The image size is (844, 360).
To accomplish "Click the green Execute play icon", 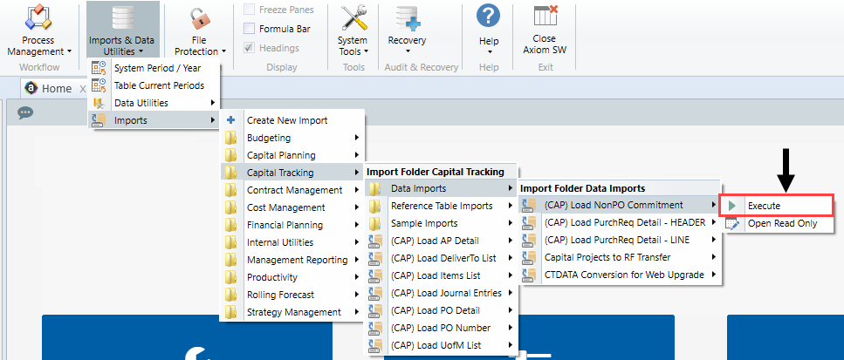I will point(731,205).
